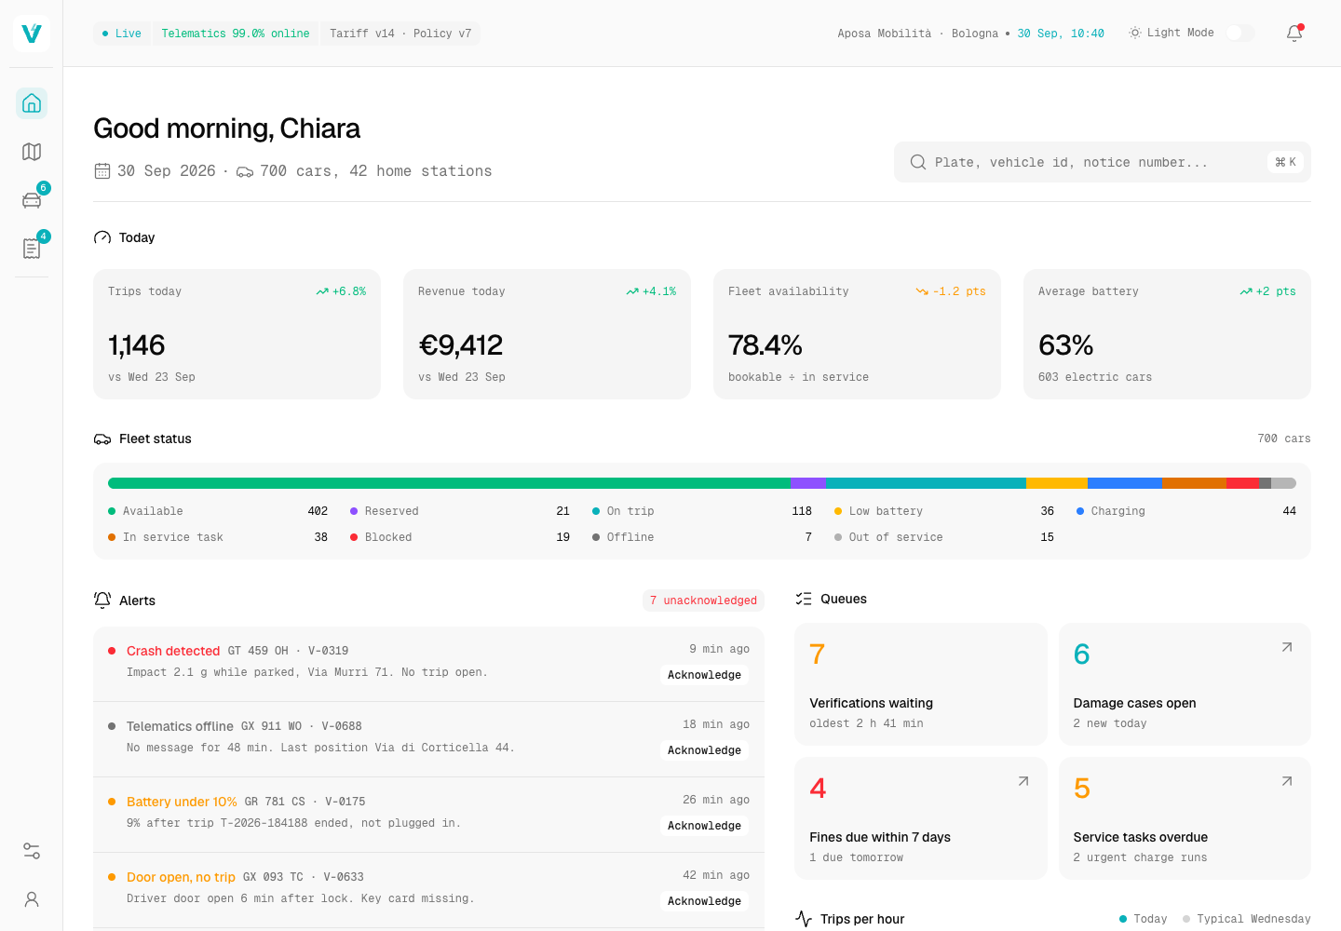Screen dimensions: 1341x931
Task: Acknowledge the Telematics offline alert
Action: [704, 750]
